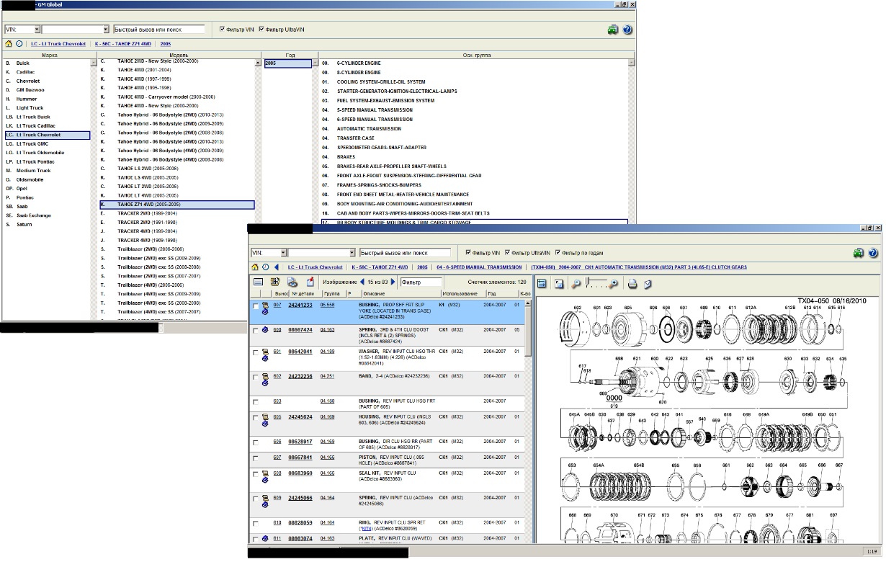Viewport: 886px width, 562px height.
Task: Go to next image with right arrow
Action: (x=393, y=282)
